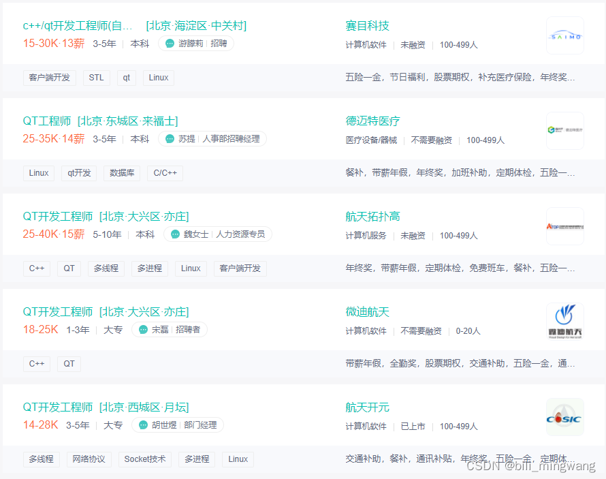Open 微迪航天 company page

(367, 311)
